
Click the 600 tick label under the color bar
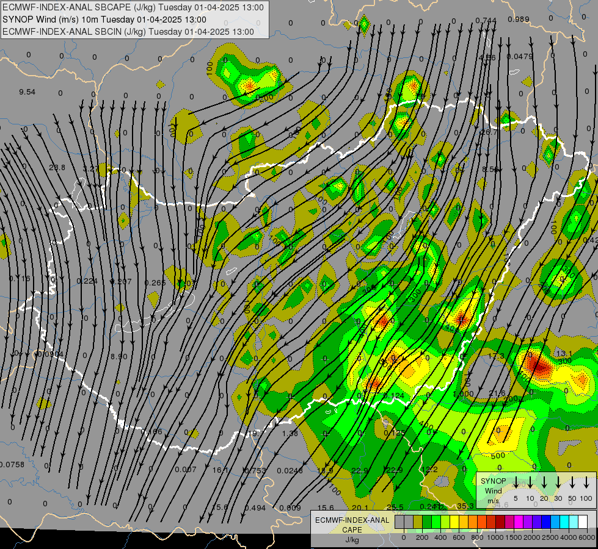459,537
